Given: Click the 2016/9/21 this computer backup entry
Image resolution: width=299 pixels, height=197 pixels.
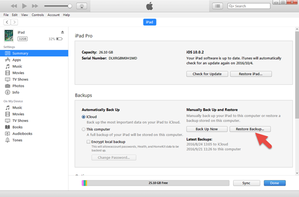Looking at the screenshot, I should tap(214, 149).
